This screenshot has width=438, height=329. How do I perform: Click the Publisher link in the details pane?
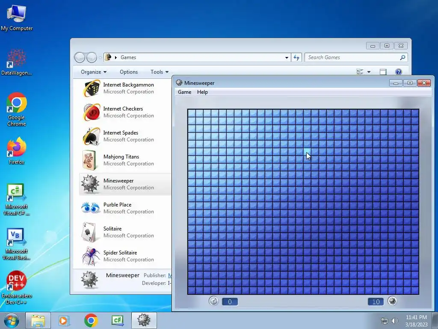point(169,275)
